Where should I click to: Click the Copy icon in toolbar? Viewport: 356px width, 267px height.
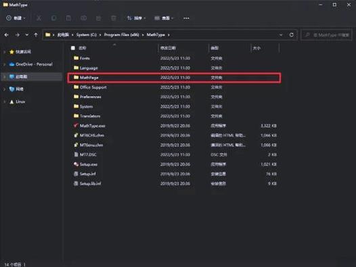coord(54,18)
